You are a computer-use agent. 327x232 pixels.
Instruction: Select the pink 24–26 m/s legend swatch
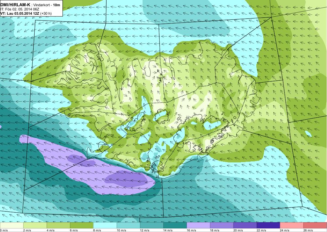(292, 225)
